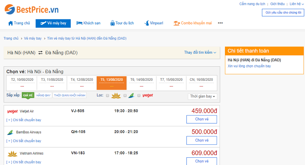Expand Chi tiết chuyến bay for QH-105
Screen dimensions: 305x165
point(24,141)
